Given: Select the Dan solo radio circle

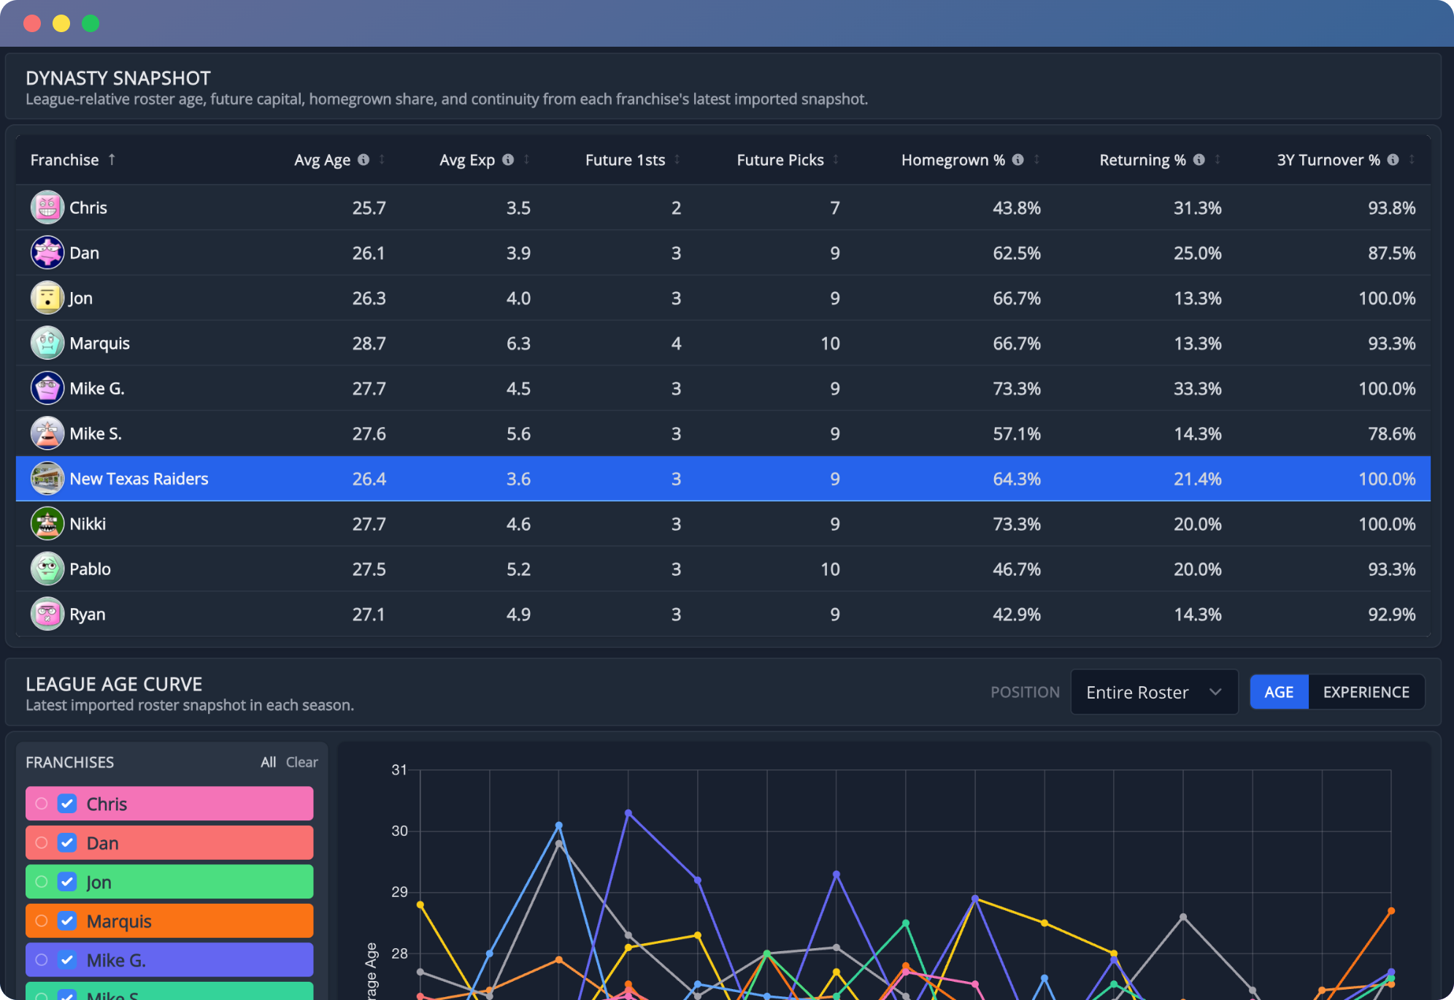Looking at the screenshot, I should (x=42, y=843).
